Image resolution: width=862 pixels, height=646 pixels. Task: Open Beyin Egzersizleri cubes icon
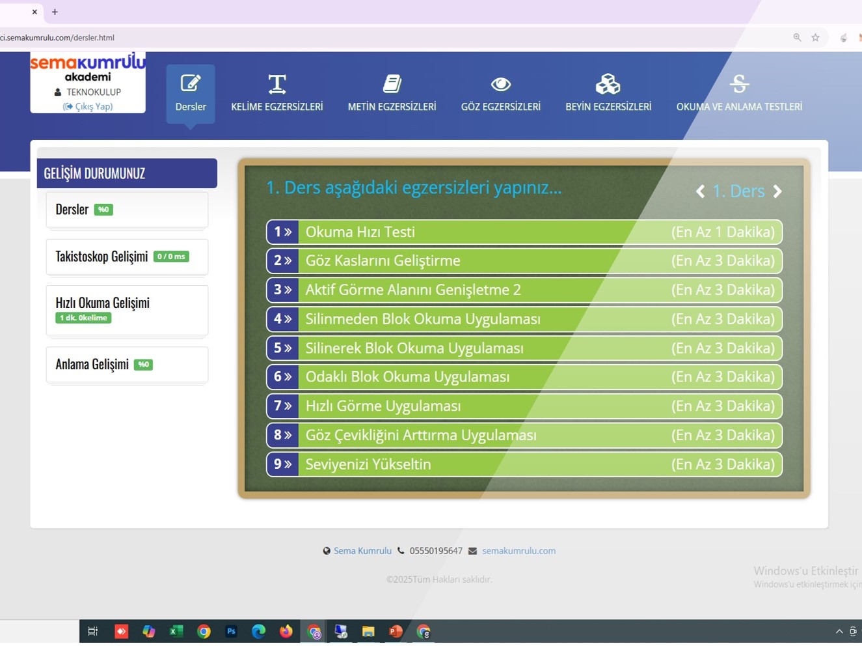[608, 93]
